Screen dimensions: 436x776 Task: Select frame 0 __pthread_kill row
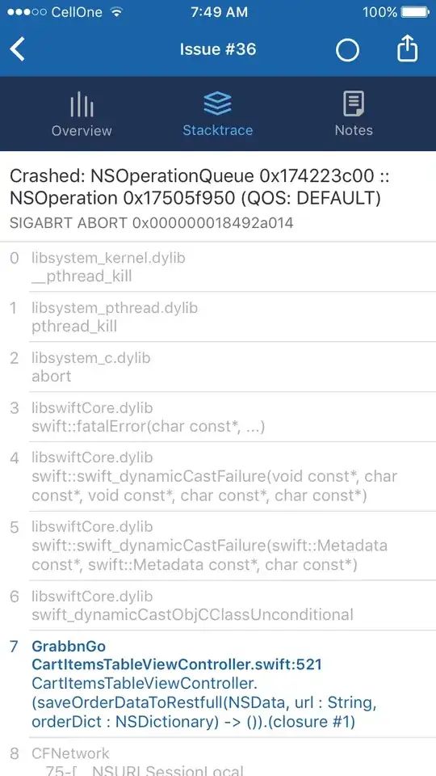218,267
